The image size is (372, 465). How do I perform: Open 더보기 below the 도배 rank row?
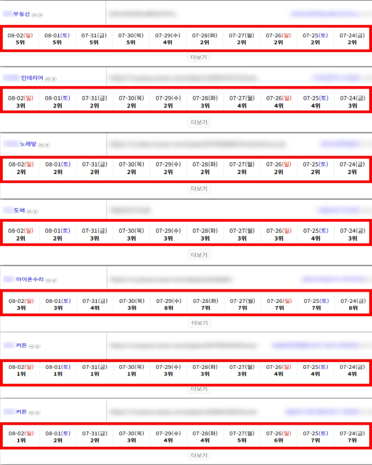[199, 255]
